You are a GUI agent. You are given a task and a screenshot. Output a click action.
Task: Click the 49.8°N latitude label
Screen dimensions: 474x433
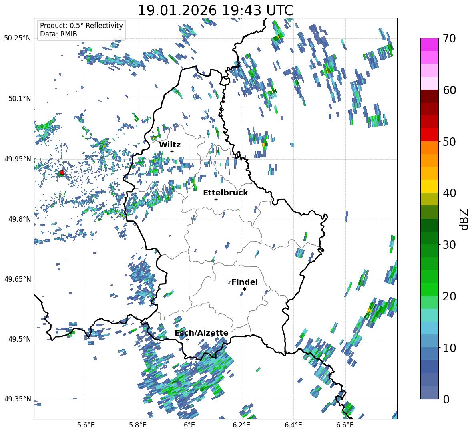[19, 219]
